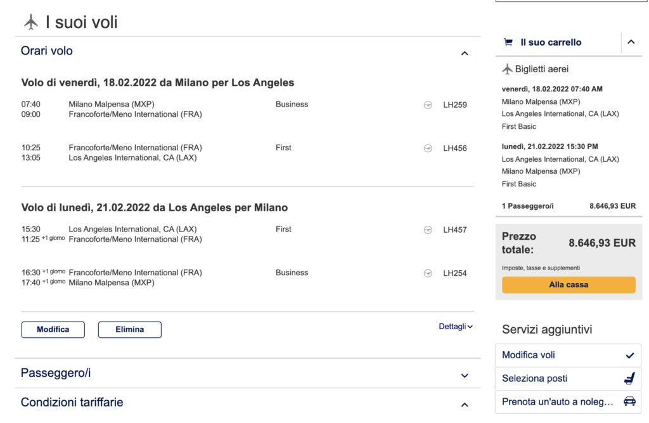Viewport: 649px width, 423px height.
Task: Open Modifica voli additional service
Action: point(569,355)
